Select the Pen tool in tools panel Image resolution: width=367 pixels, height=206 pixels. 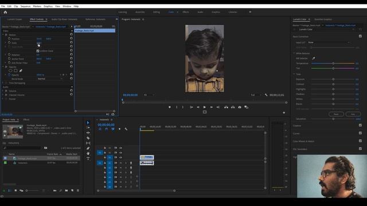pyautogui.click(x=88, y=148)
